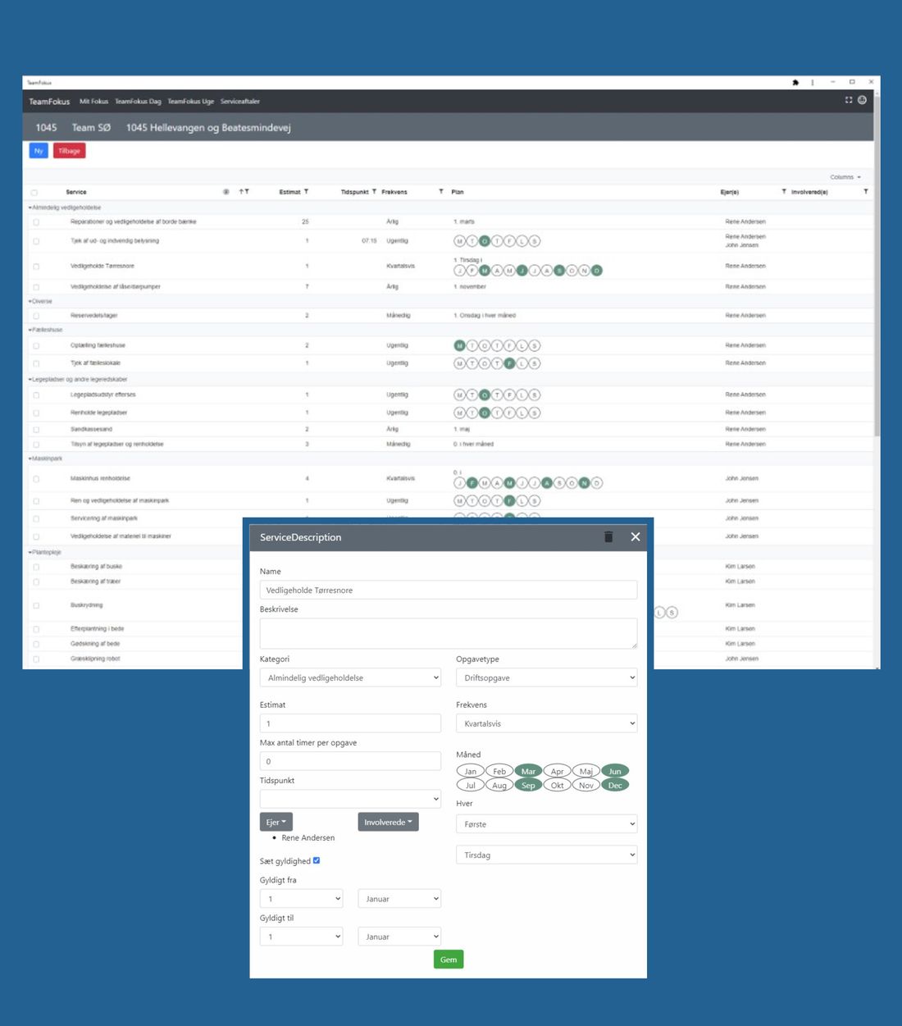The width and height of the screenshot is (902, 1026).
Task: Deselect the Mar month pill
Action: tap(528, 771)
